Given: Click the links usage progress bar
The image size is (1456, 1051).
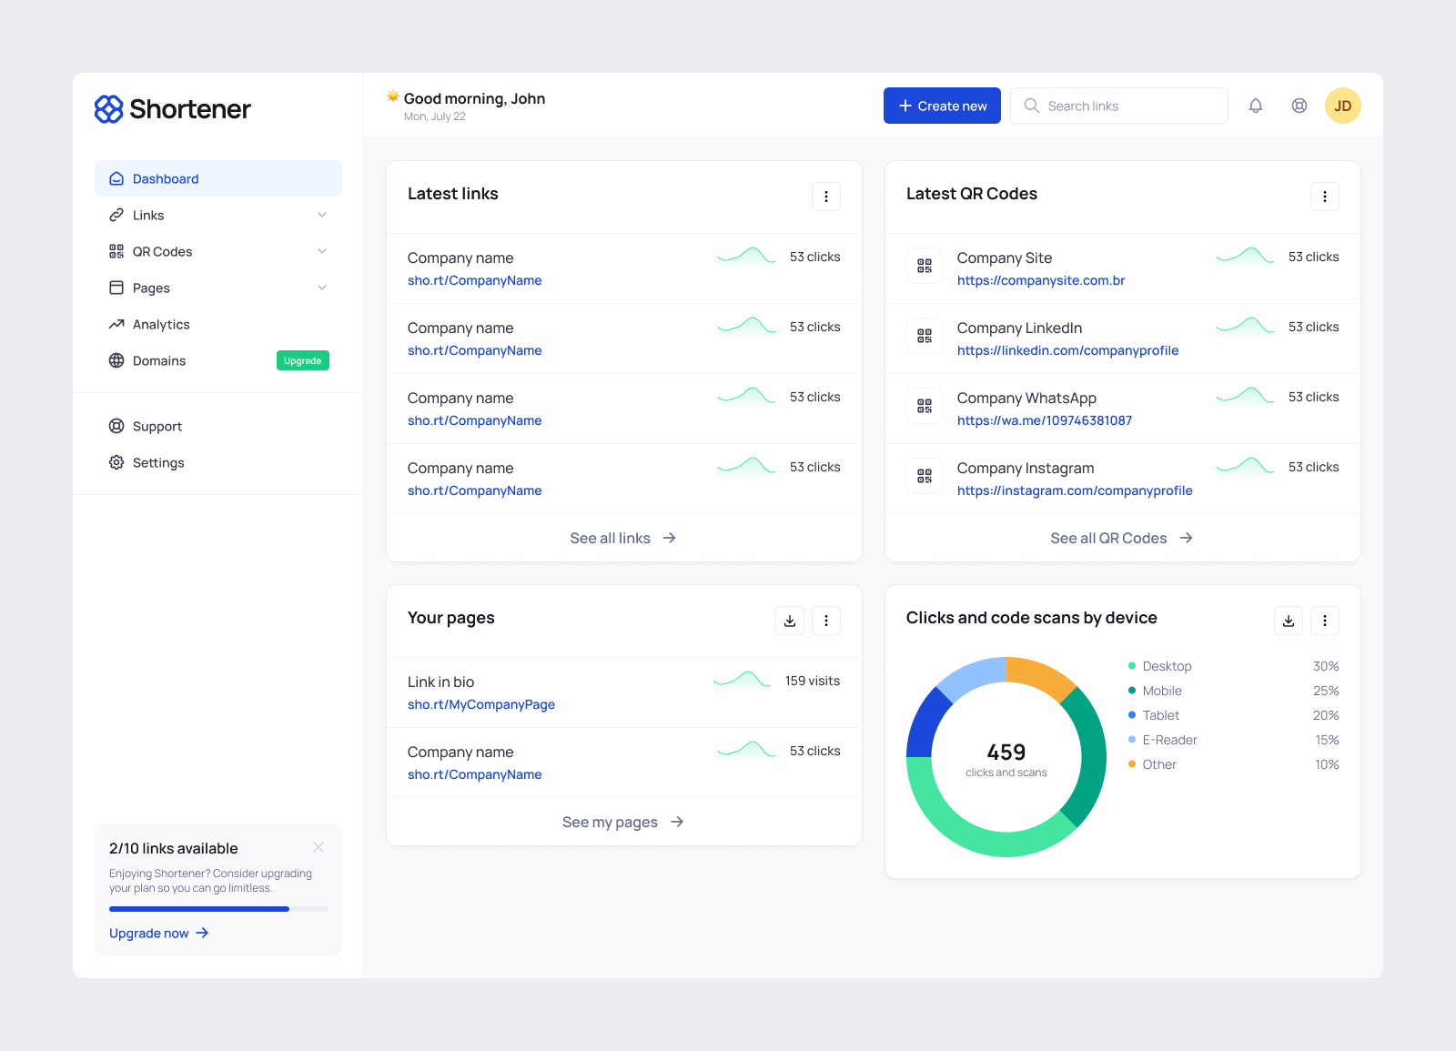Looking at the screenshot, I should [x=217, y=908].
